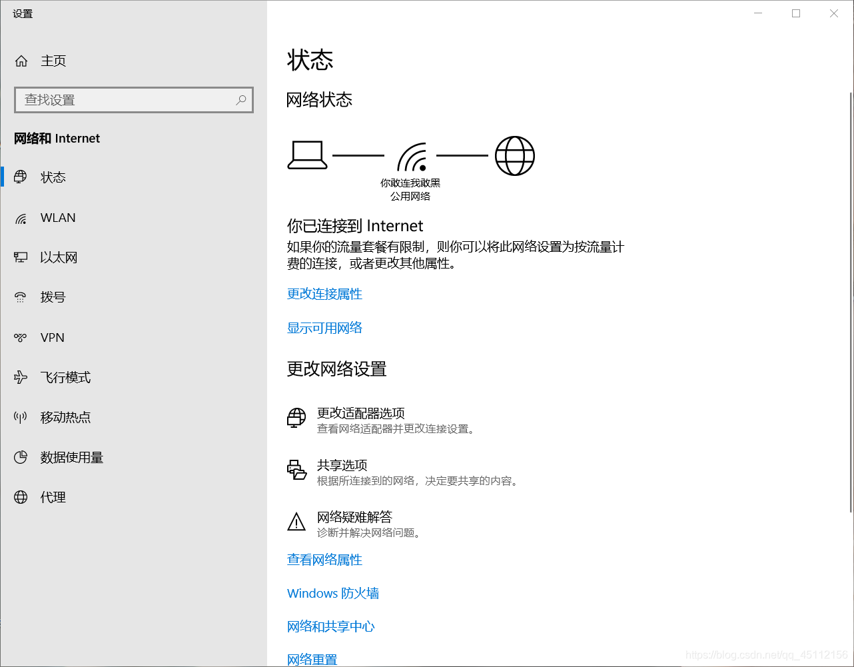
Task: Click the 更改网络设置 heading
Action: pyautogui.click(x=336, y=369)
